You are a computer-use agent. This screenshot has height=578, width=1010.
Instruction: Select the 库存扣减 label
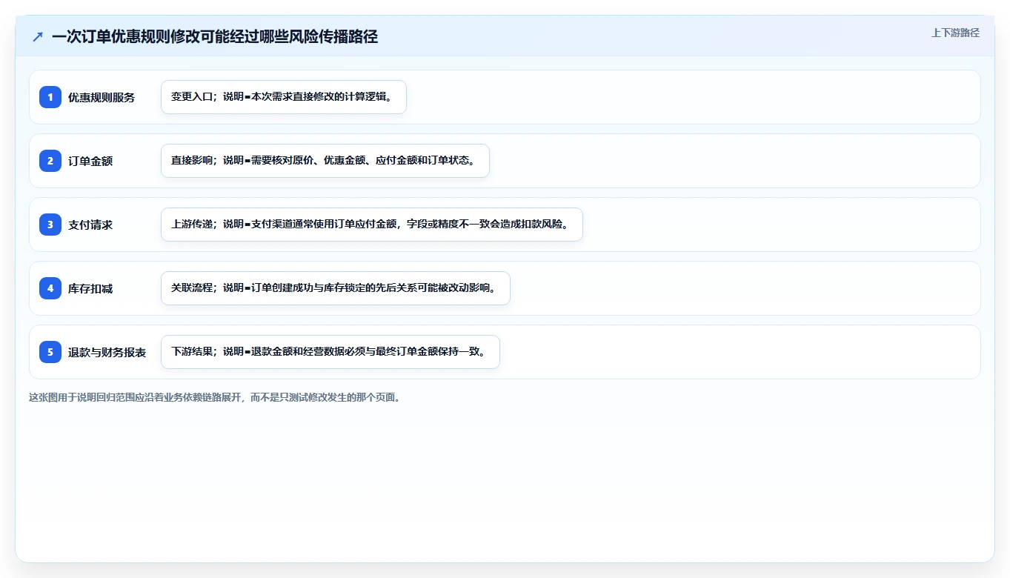[x=90, y=288]
